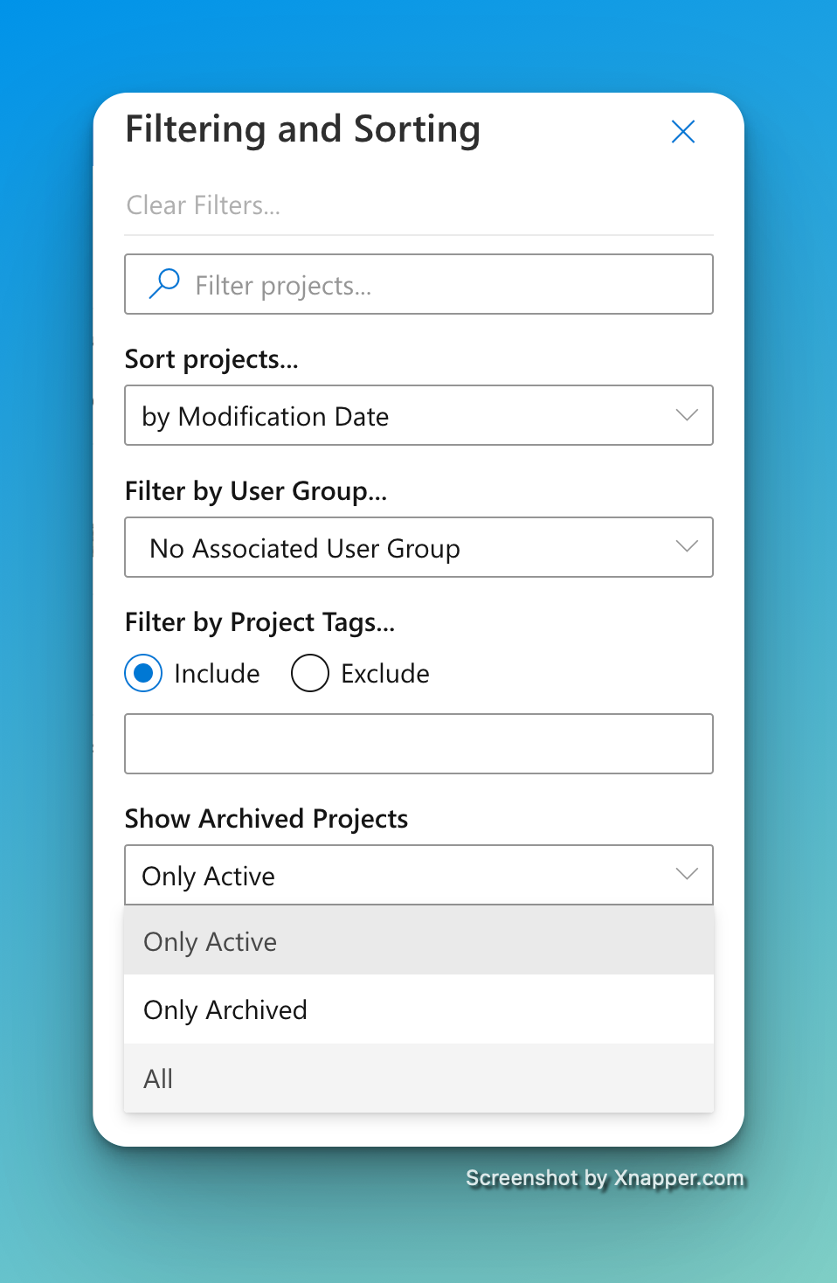The image size is (837, 1283).
Task: Select the Include radio button
Action: (x=142, y=673)
